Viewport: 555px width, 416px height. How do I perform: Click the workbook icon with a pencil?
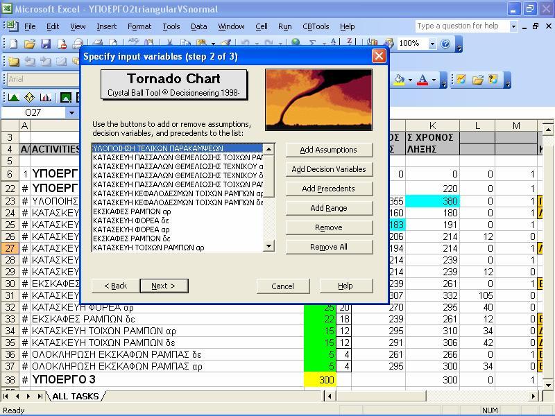pyautogui.click(x=461, y=80)
